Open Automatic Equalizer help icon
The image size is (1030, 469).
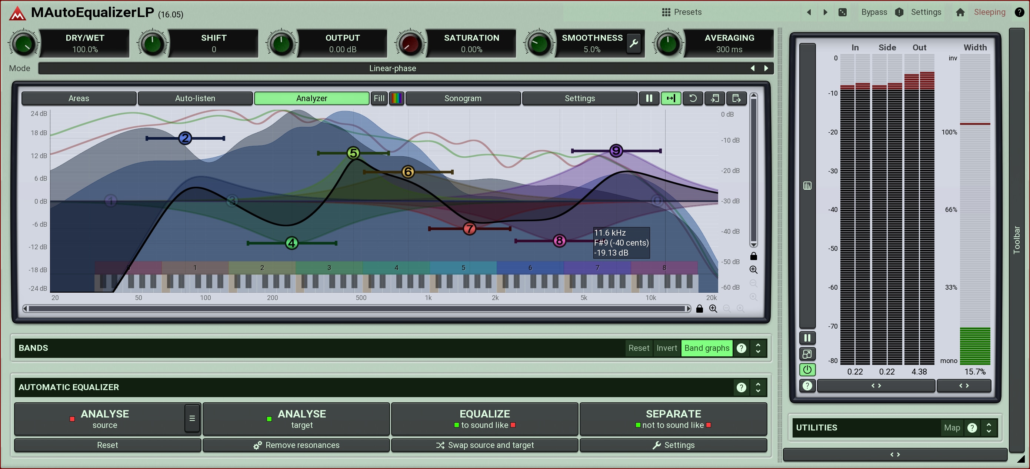click(741, 387)
